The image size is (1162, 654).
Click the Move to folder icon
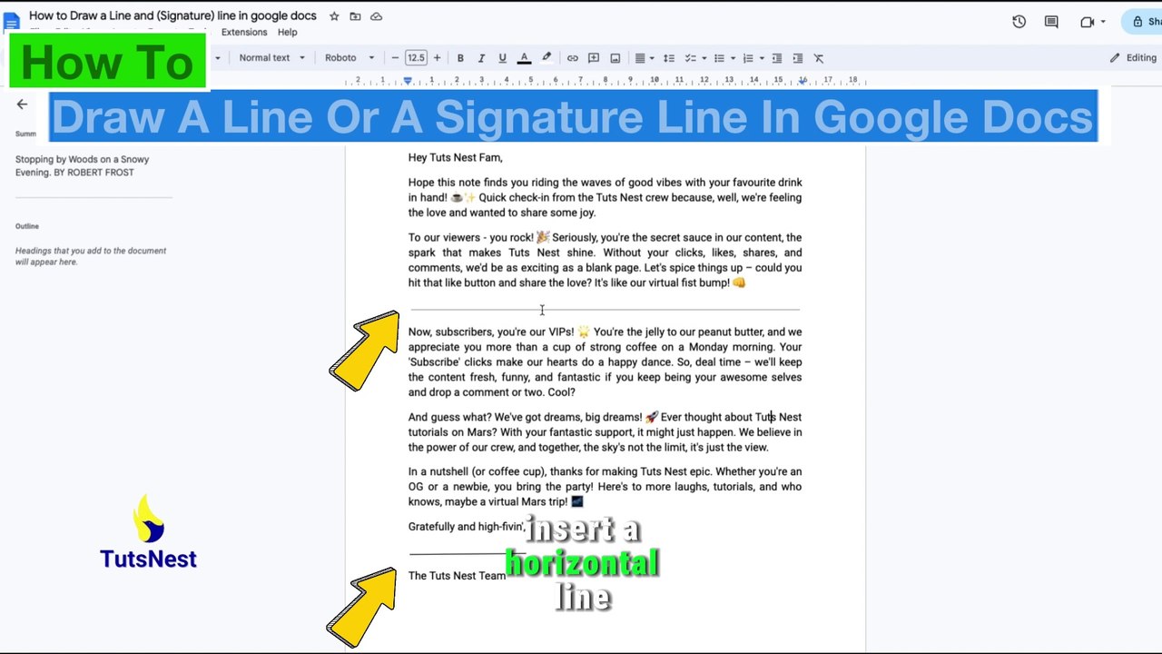point(355,16)
